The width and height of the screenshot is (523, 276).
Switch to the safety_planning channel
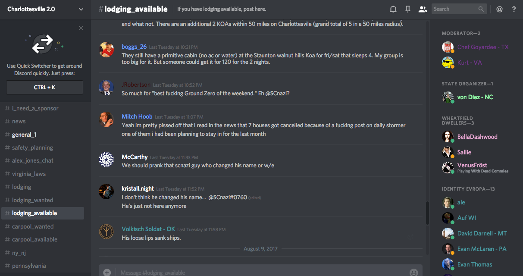point(32,147)
